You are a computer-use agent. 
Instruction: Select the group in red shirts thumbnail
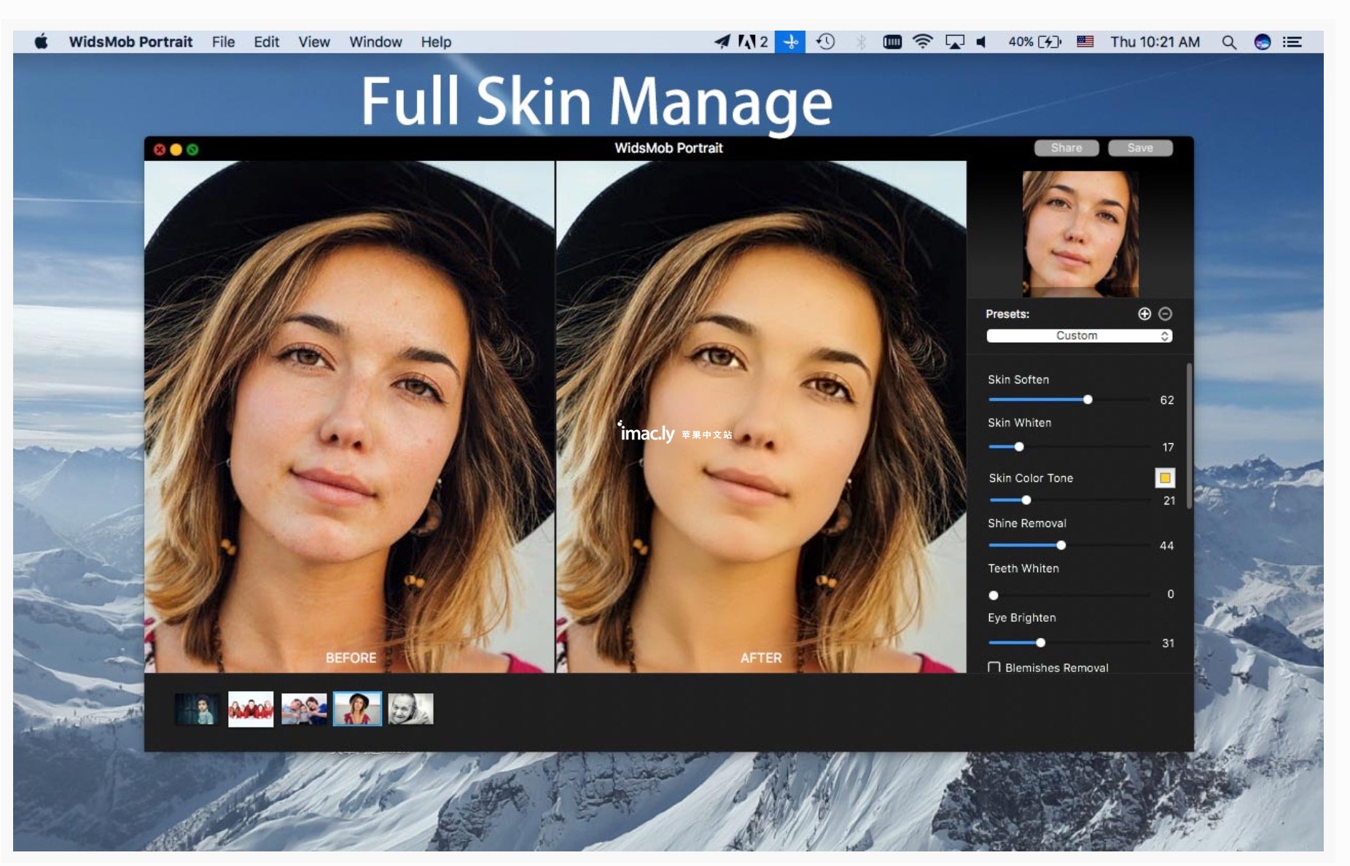tap(251, 709)
